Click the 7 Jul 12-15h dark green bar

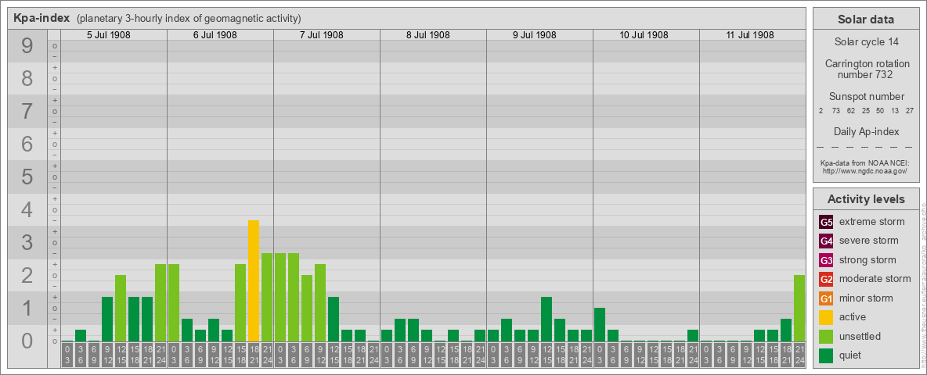334,319
